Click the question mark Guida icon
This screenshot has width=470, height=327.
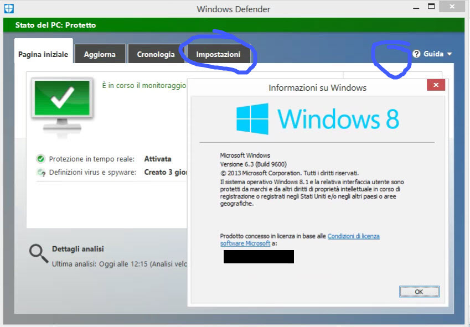[x=416, y=54]
